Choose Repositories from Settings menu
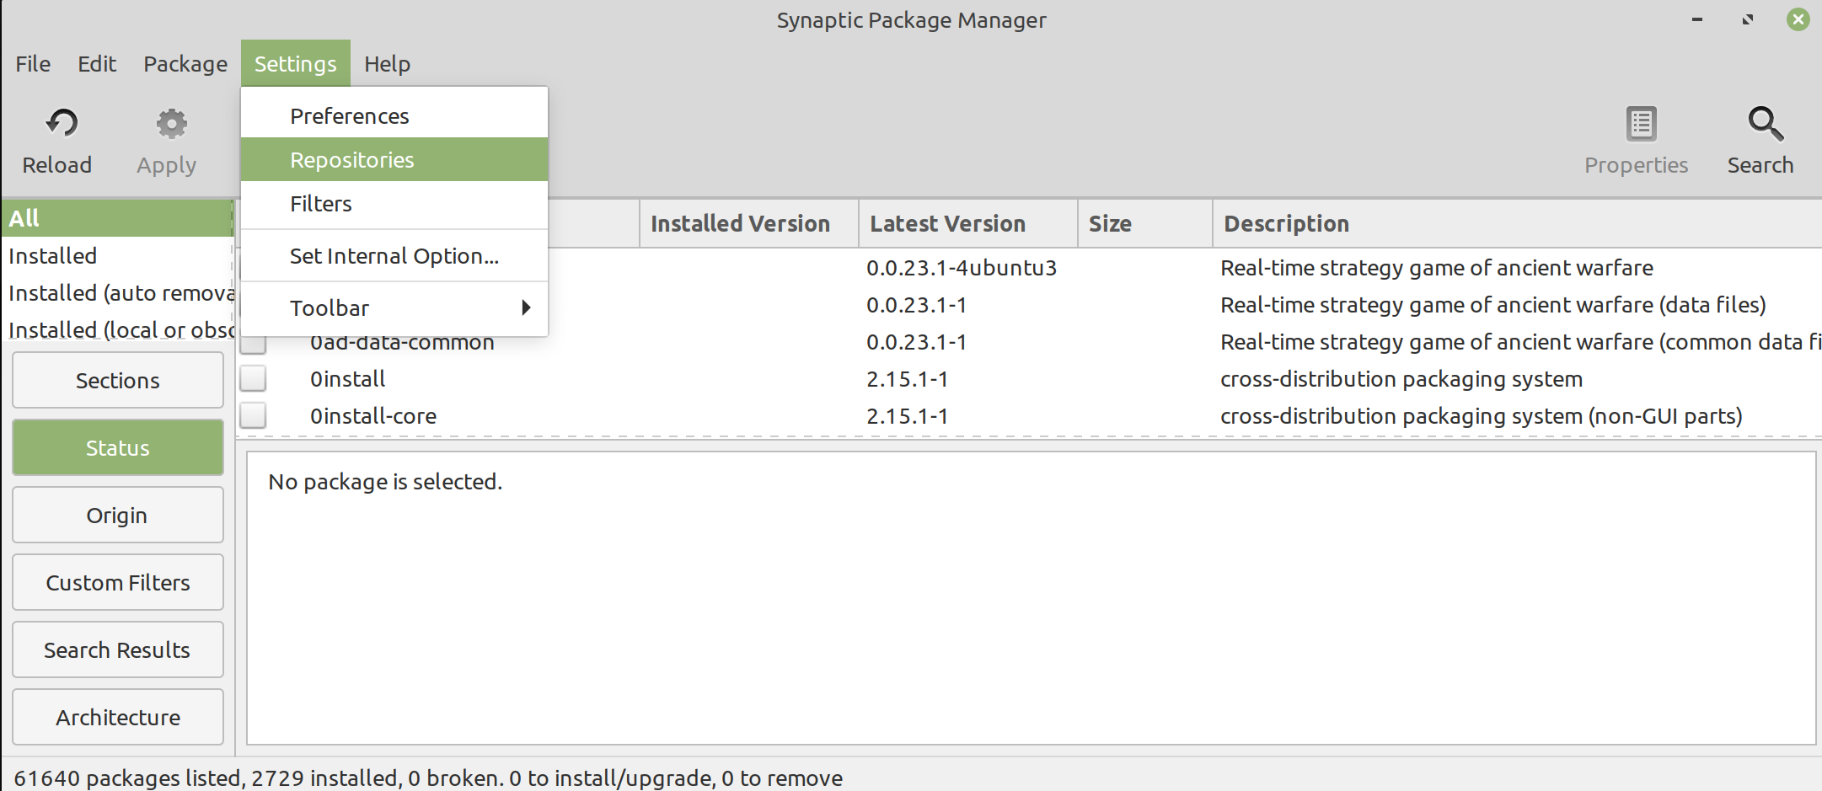1822x791 pixels. tap(394, 159)
